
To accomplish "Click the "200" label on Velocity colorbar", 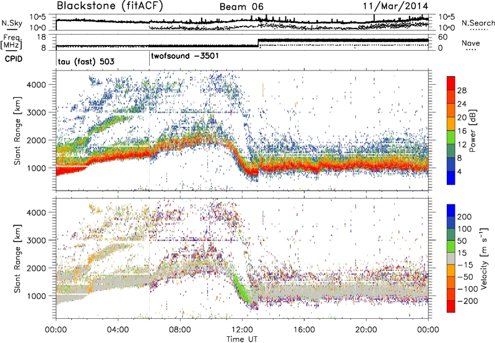I will [465, 217].
